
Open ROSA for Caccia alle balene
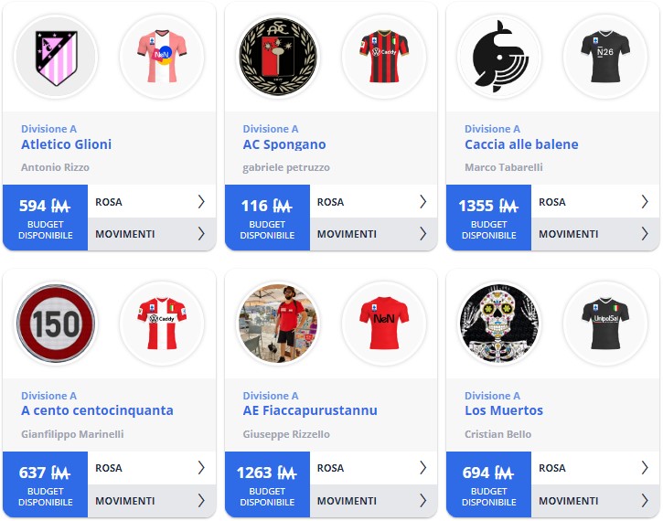click(x=595, y=202)
